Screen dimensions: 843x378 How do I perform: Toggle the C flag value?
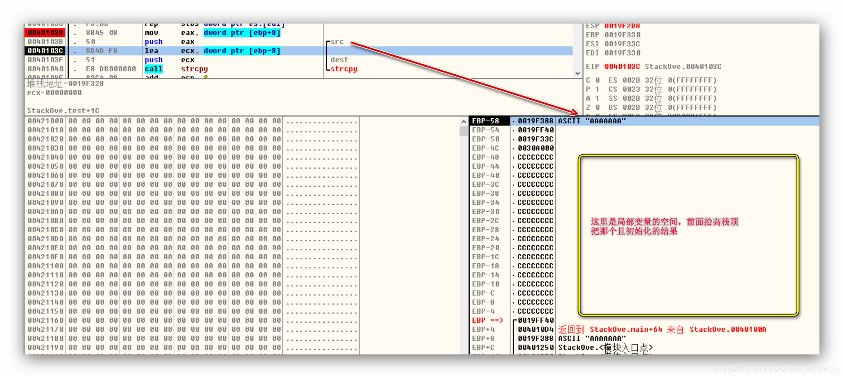click(x=597, y=80)
